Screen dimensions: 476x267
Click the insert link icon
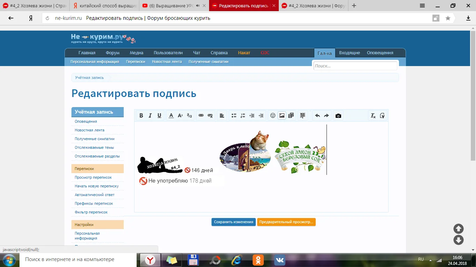201,116
